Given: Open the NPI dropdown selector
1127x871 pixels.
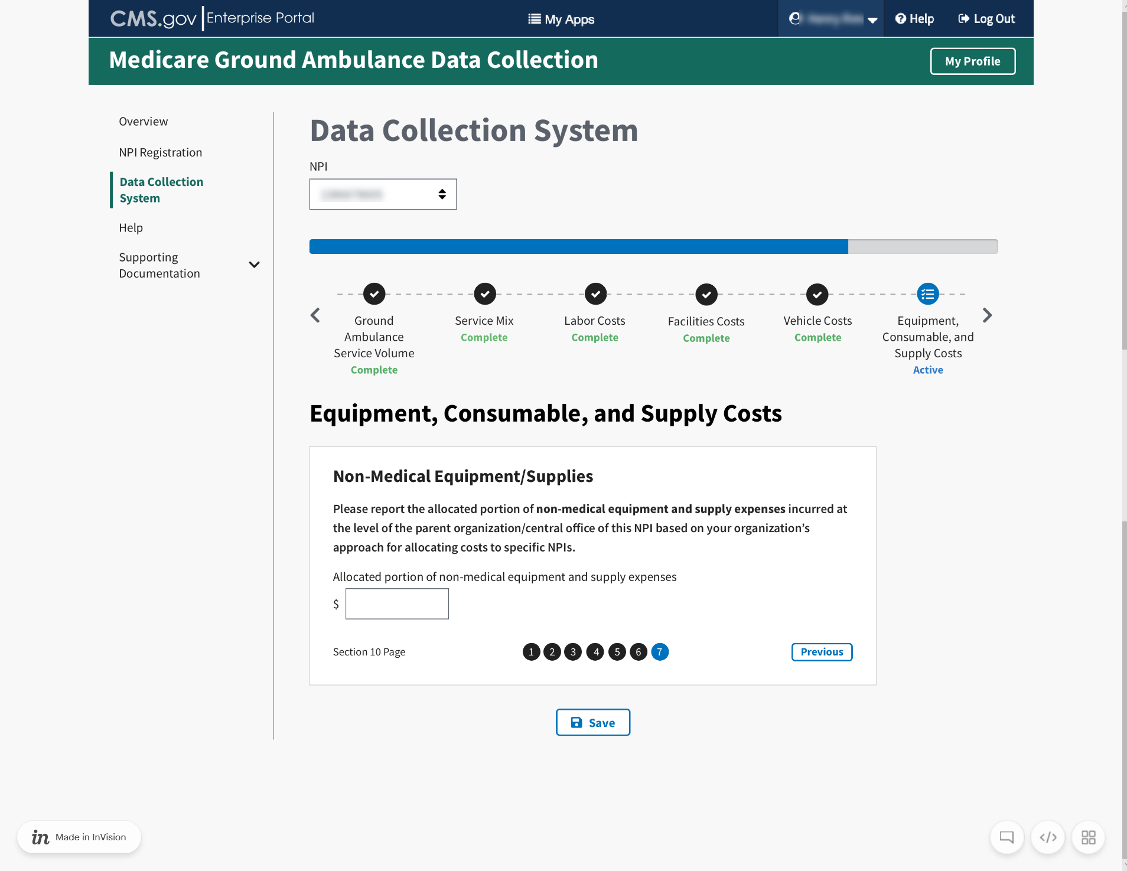Looking at the screenshot, I should 383,194.
